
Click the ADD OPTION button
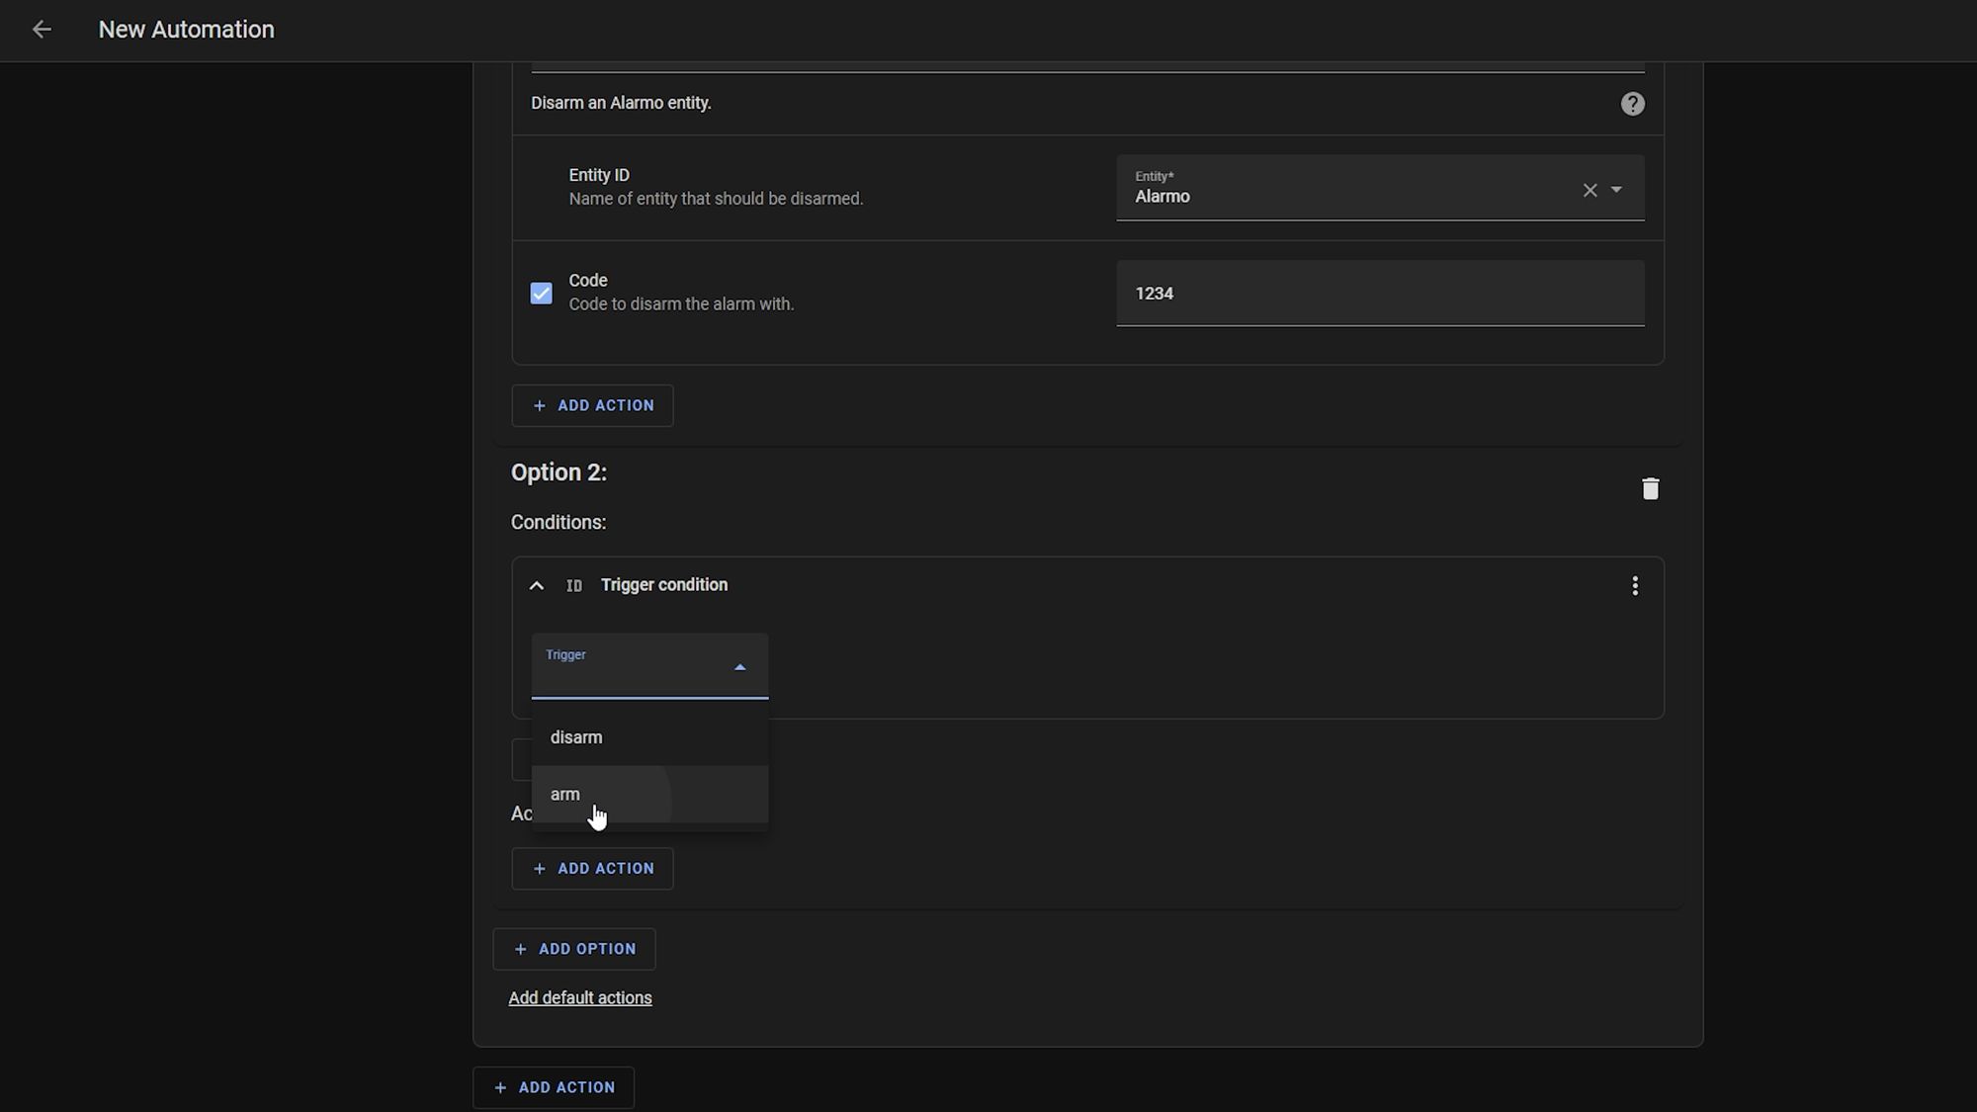click(574, 949)
